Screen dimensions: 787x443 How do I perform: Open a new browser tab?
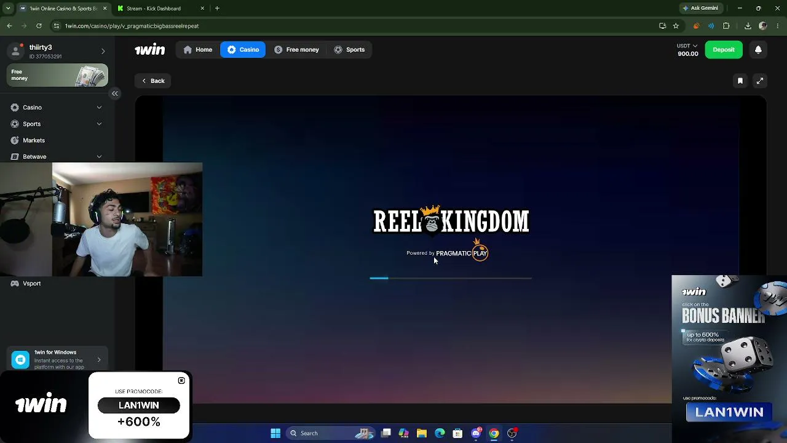(x=217, y=9)
